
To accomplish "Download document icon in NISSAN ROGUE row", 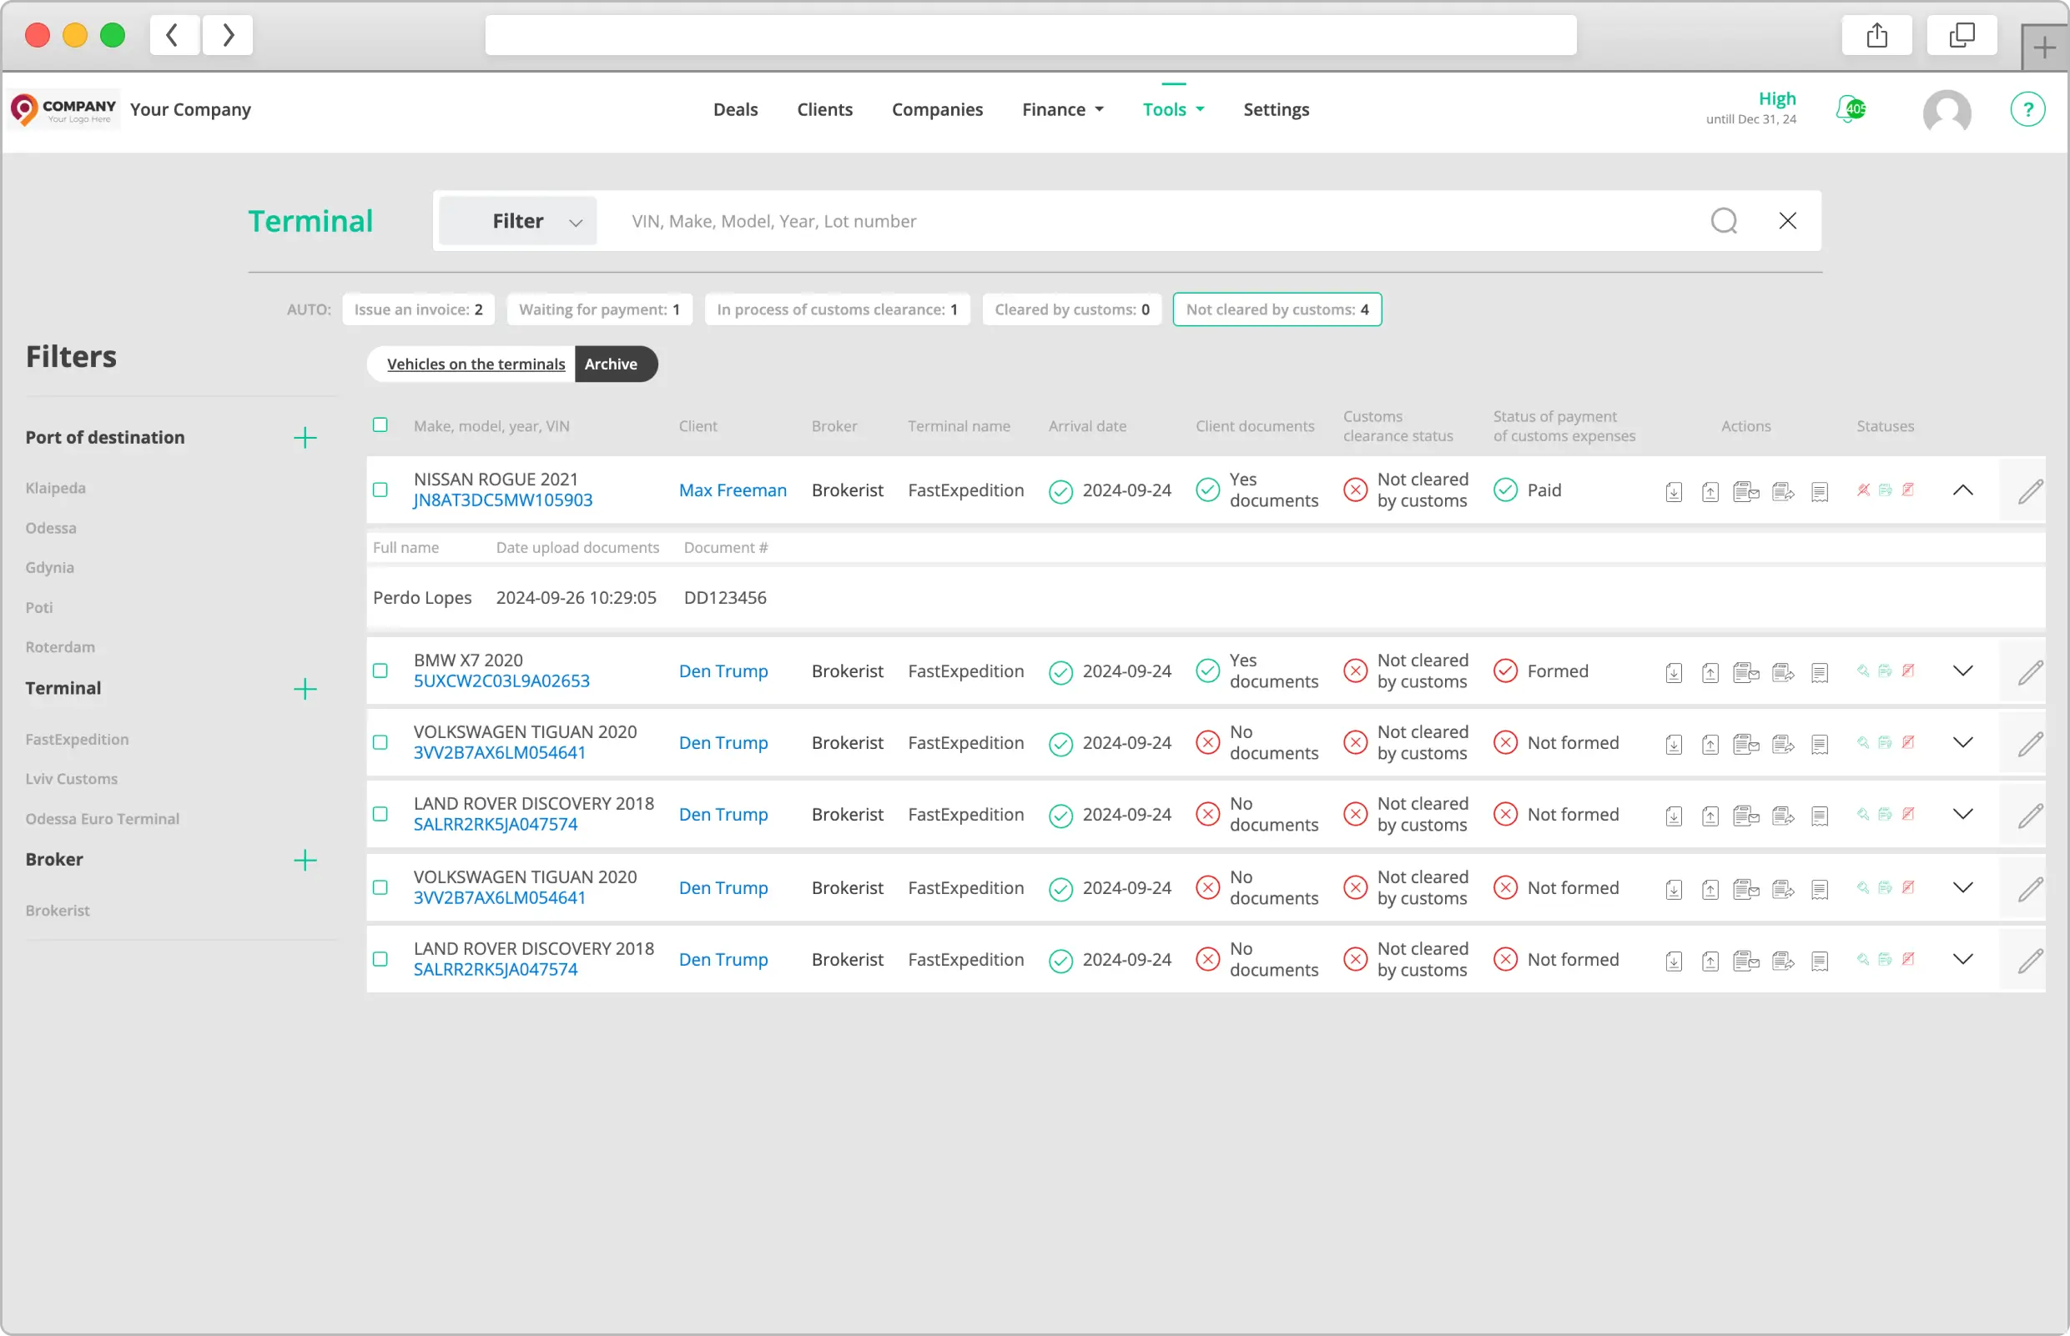I will point(1675,492).
